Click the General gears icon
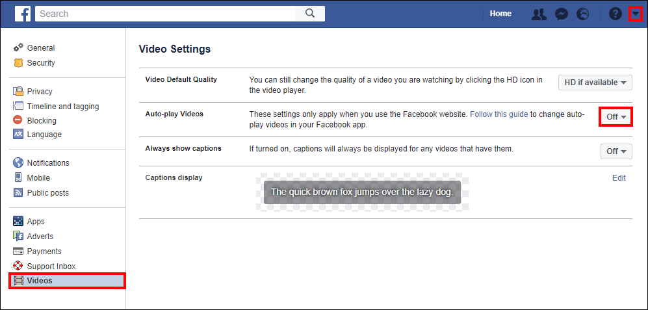Image resolution: width=648 pixels, height=310 pixels. click(x=18, y=48)
